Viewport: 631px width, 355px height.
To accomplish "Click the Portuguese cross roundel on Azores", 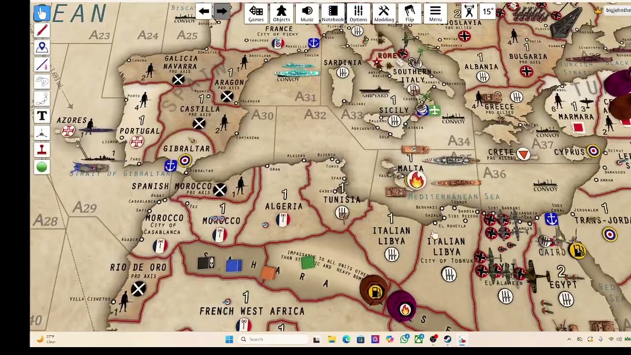I will (x=69, y=131).
